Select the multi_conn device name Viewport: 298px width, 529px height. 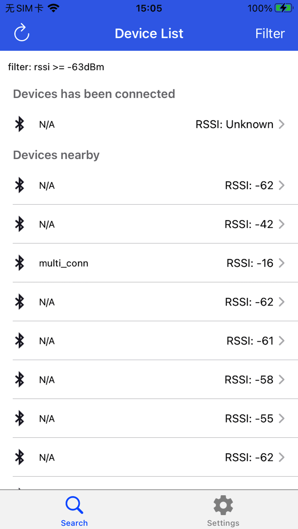click(x=63, y=263)
